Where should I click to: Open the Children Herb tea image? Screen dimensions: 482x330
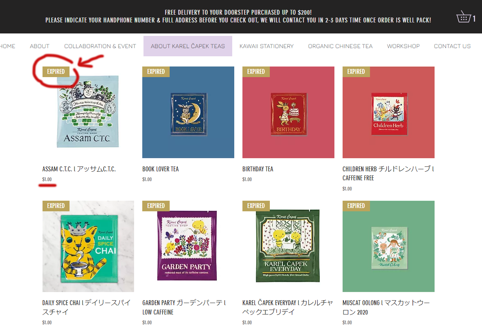(x=388, y=112)
